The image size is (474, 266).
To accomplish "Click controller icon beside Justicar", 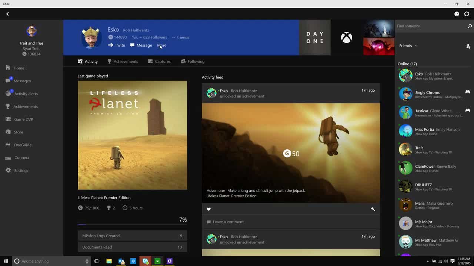I will pyautogui.click(x=468, y=110).
